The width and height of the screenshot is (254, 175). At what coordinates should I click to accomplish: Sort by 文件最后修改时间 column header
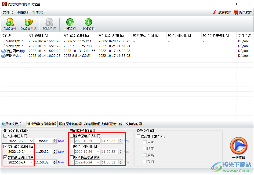(x=79, y=36)
